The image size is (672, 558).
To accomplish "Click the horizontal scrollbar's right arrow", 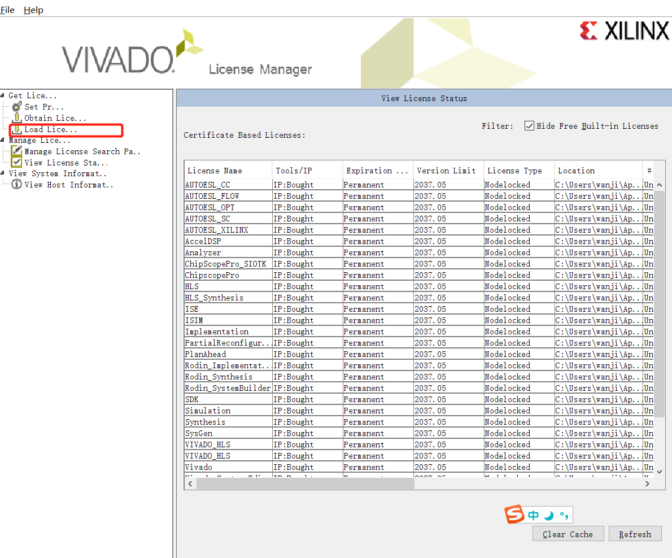I will [x=647, y=483].
